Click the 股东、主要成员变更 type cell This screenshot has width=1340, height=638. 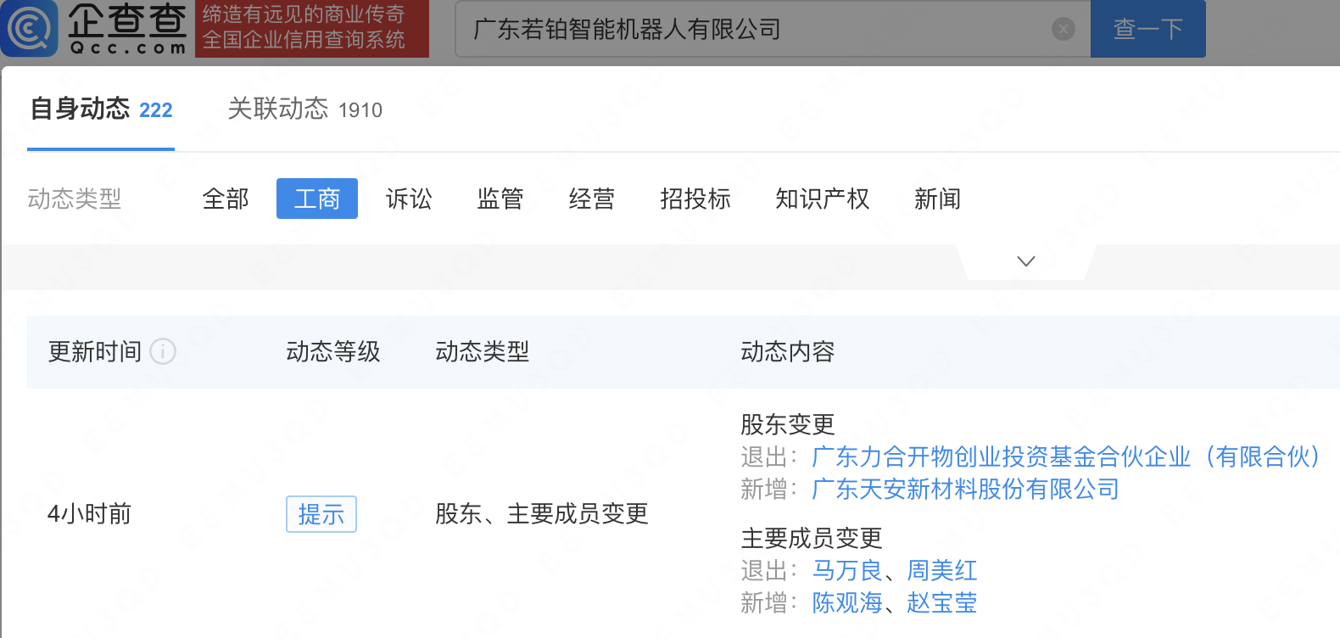pyautogui.click(x=542, y=514)
